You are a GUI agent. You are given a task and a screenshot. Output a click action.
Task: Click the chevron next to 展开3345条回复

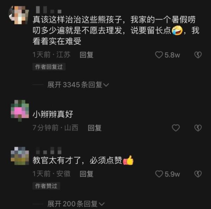(x=106, y=85)
